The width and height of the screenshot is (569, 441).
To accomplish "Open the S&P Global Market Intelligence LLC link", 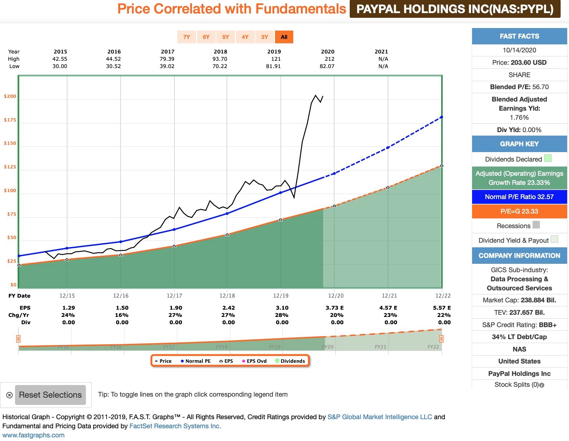I will coord(380,417).
